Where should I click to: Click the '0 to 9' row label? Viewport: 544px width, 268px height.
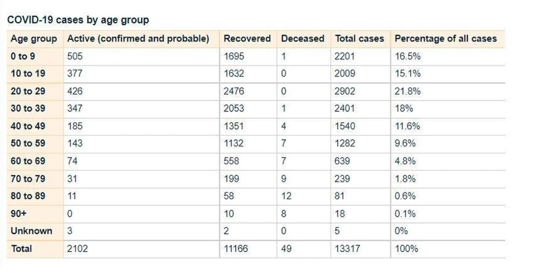coord(23,56)
